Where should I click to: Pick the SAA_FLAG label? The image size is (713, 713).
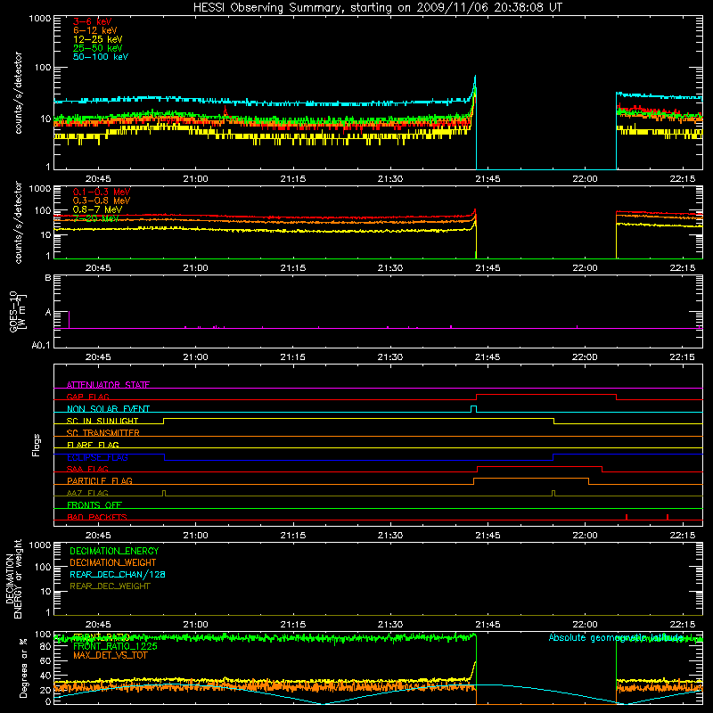pyautogui.click(x=87, y=469)
